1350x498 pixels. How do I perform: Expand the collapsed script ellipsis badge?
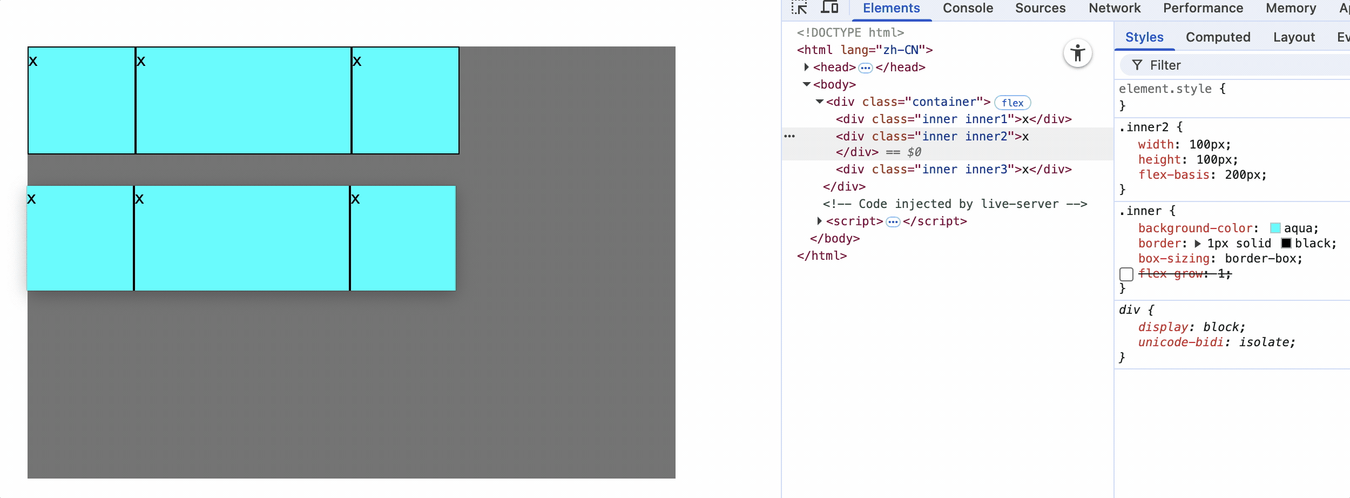tap(893, 221)
